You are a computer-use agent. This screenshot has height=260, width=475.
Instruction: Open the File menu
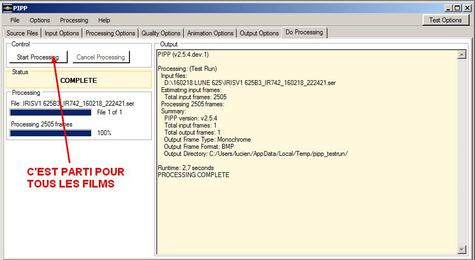click(x=15, y=20)
